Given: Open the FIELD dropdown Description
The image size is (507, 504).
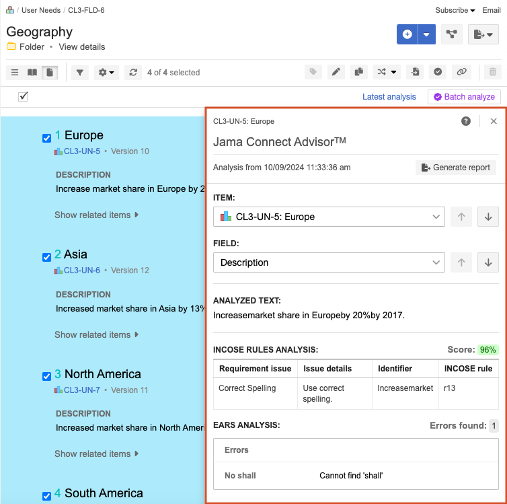Looking at the screenshot, I should (329, 262).
